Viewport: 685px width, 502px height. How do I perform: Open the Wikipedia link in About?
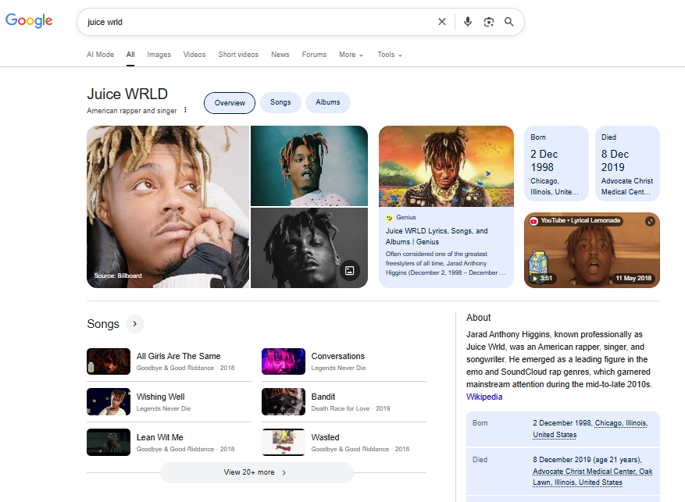point(484,397)
